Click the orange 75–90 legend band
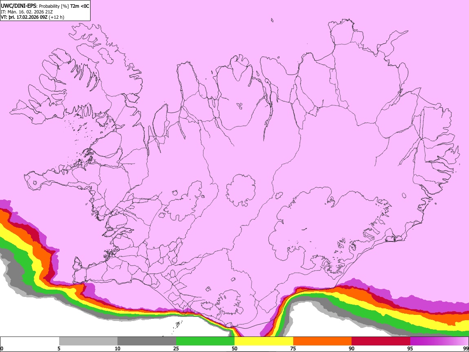 tap(323, 341)
